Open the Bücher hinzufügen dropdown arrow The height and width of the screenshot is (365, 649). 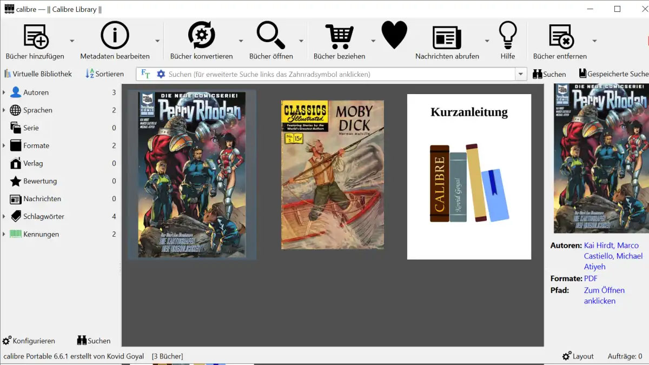[71, 41]
